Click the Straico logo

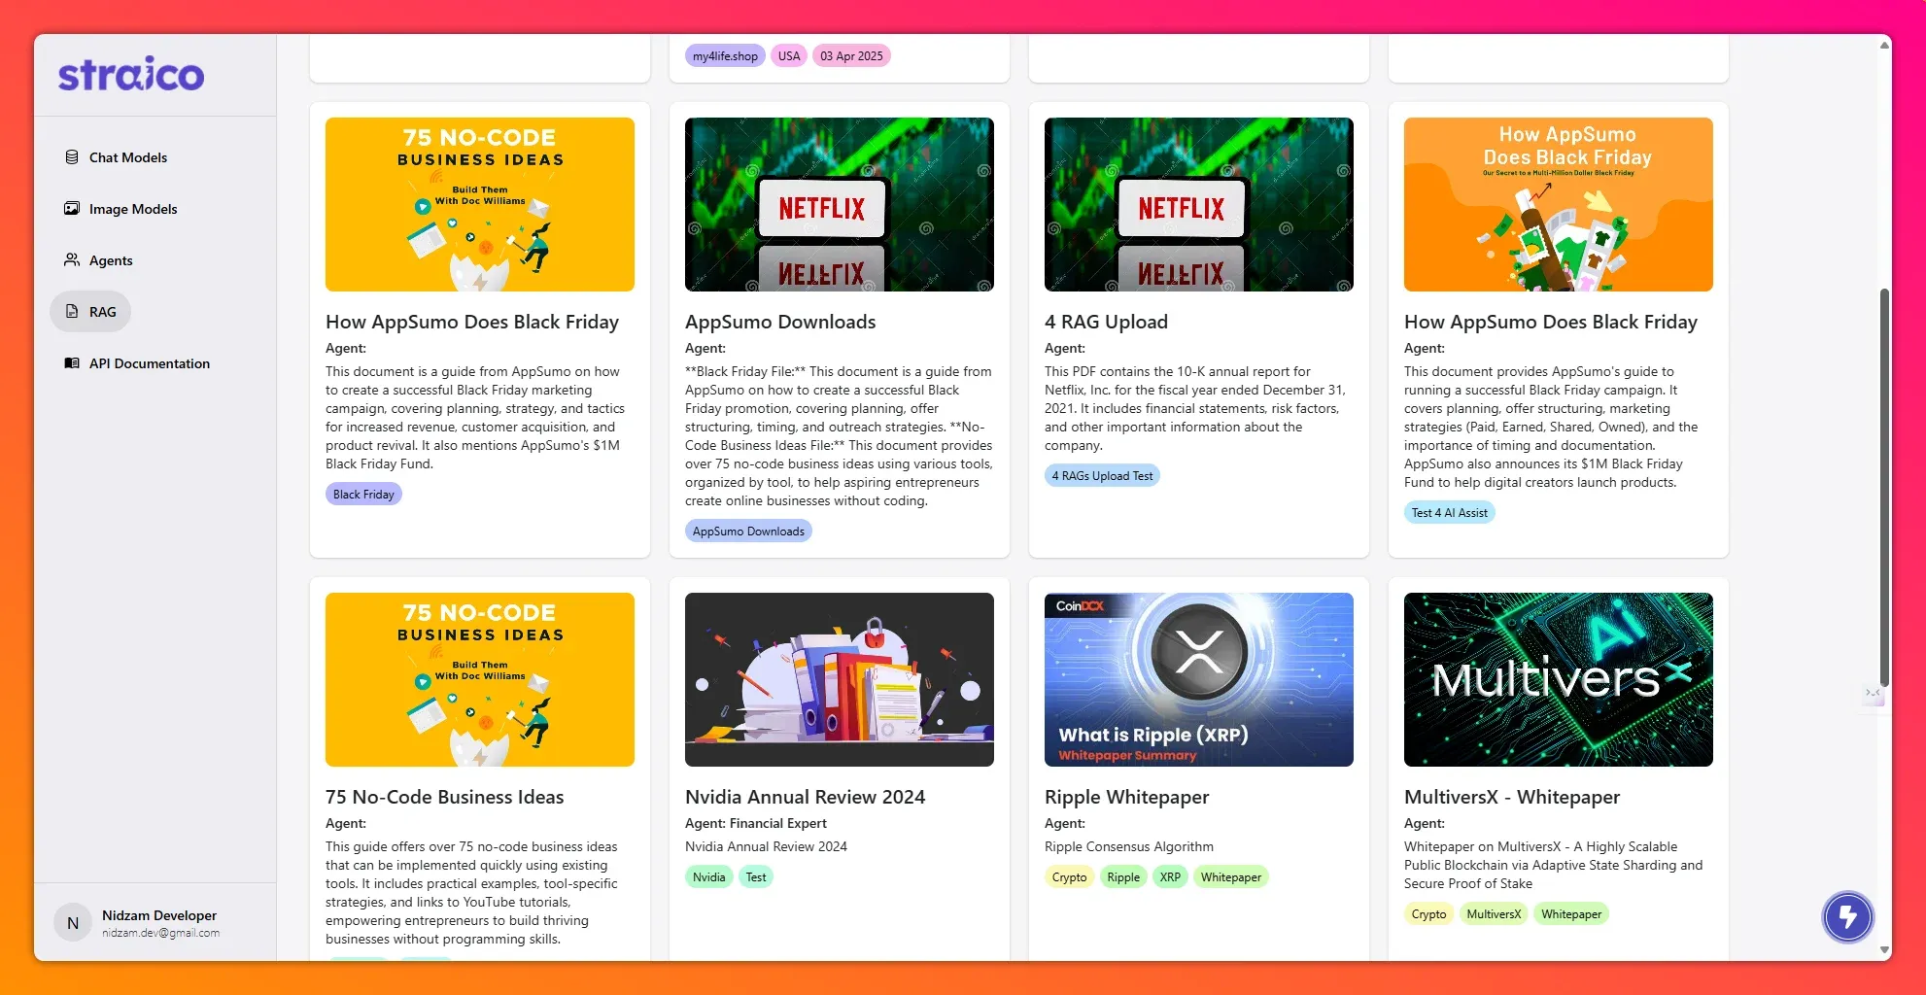click(x=131, y=75)
